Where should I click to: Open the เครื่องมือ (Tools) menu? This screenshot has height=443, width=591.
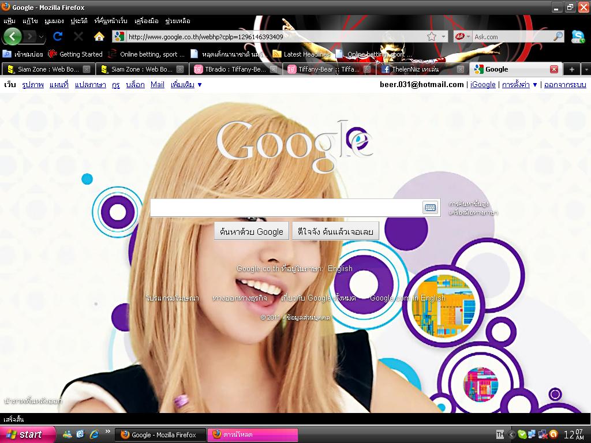[146, 21]
